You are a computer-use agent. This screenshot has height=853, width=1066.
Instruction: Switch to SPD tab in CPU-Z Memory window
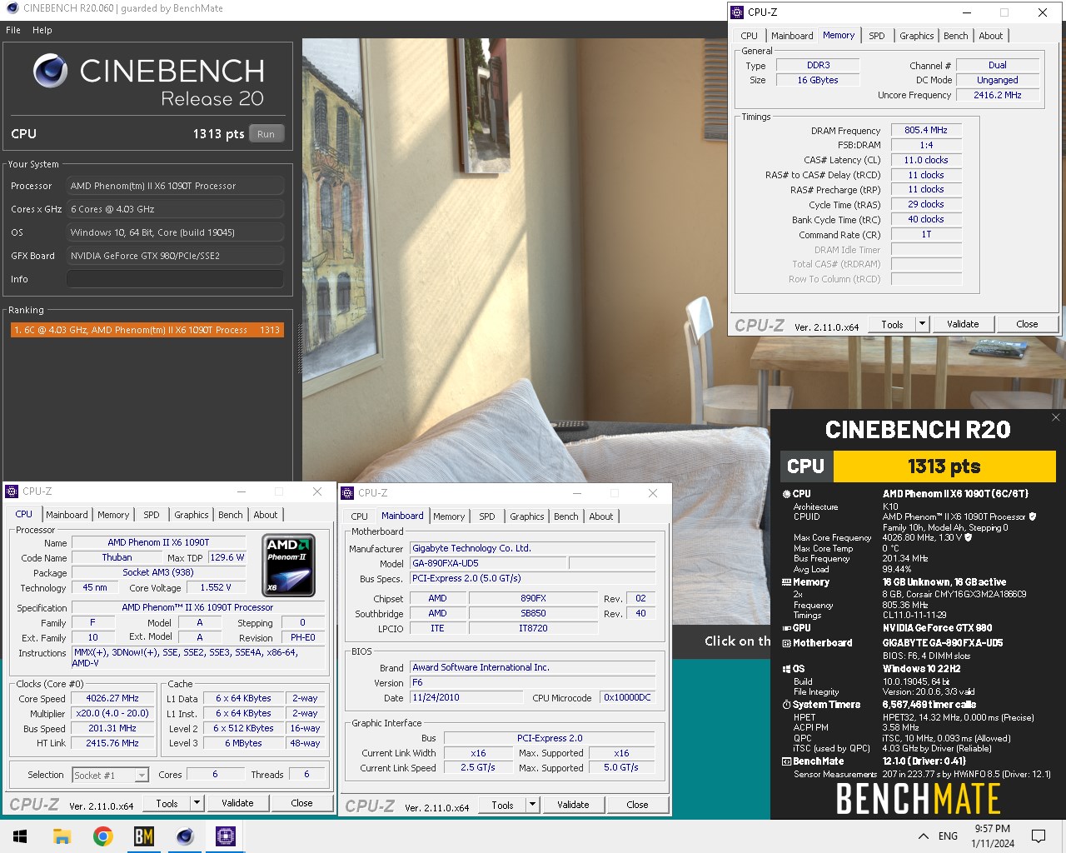pos(876,36)
